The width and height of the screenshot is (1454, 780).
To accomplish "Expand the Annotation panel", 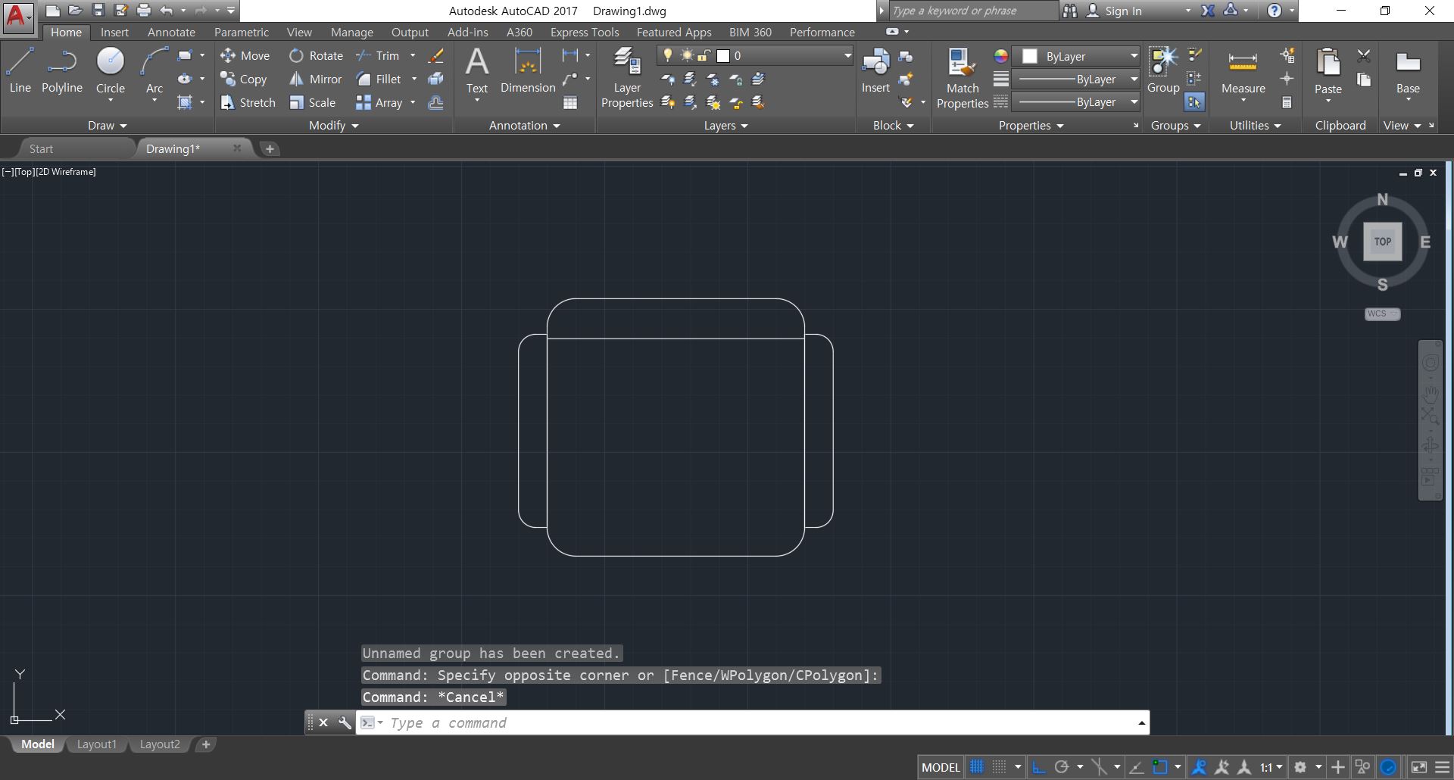I will click(x=524, y=126).
